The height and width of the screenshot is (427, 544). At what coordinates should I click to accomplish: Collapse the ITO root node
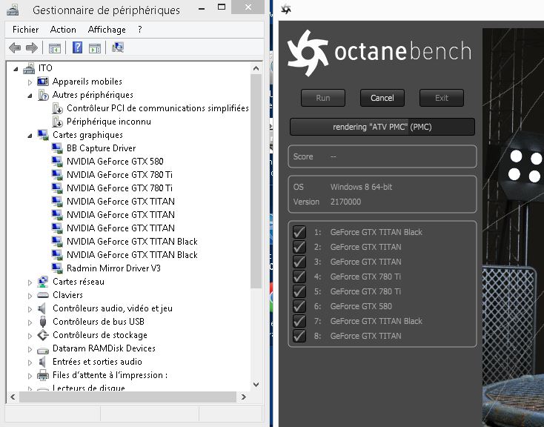coord(16,69)
